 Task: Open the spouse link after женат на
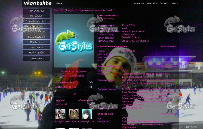point(139,31)
